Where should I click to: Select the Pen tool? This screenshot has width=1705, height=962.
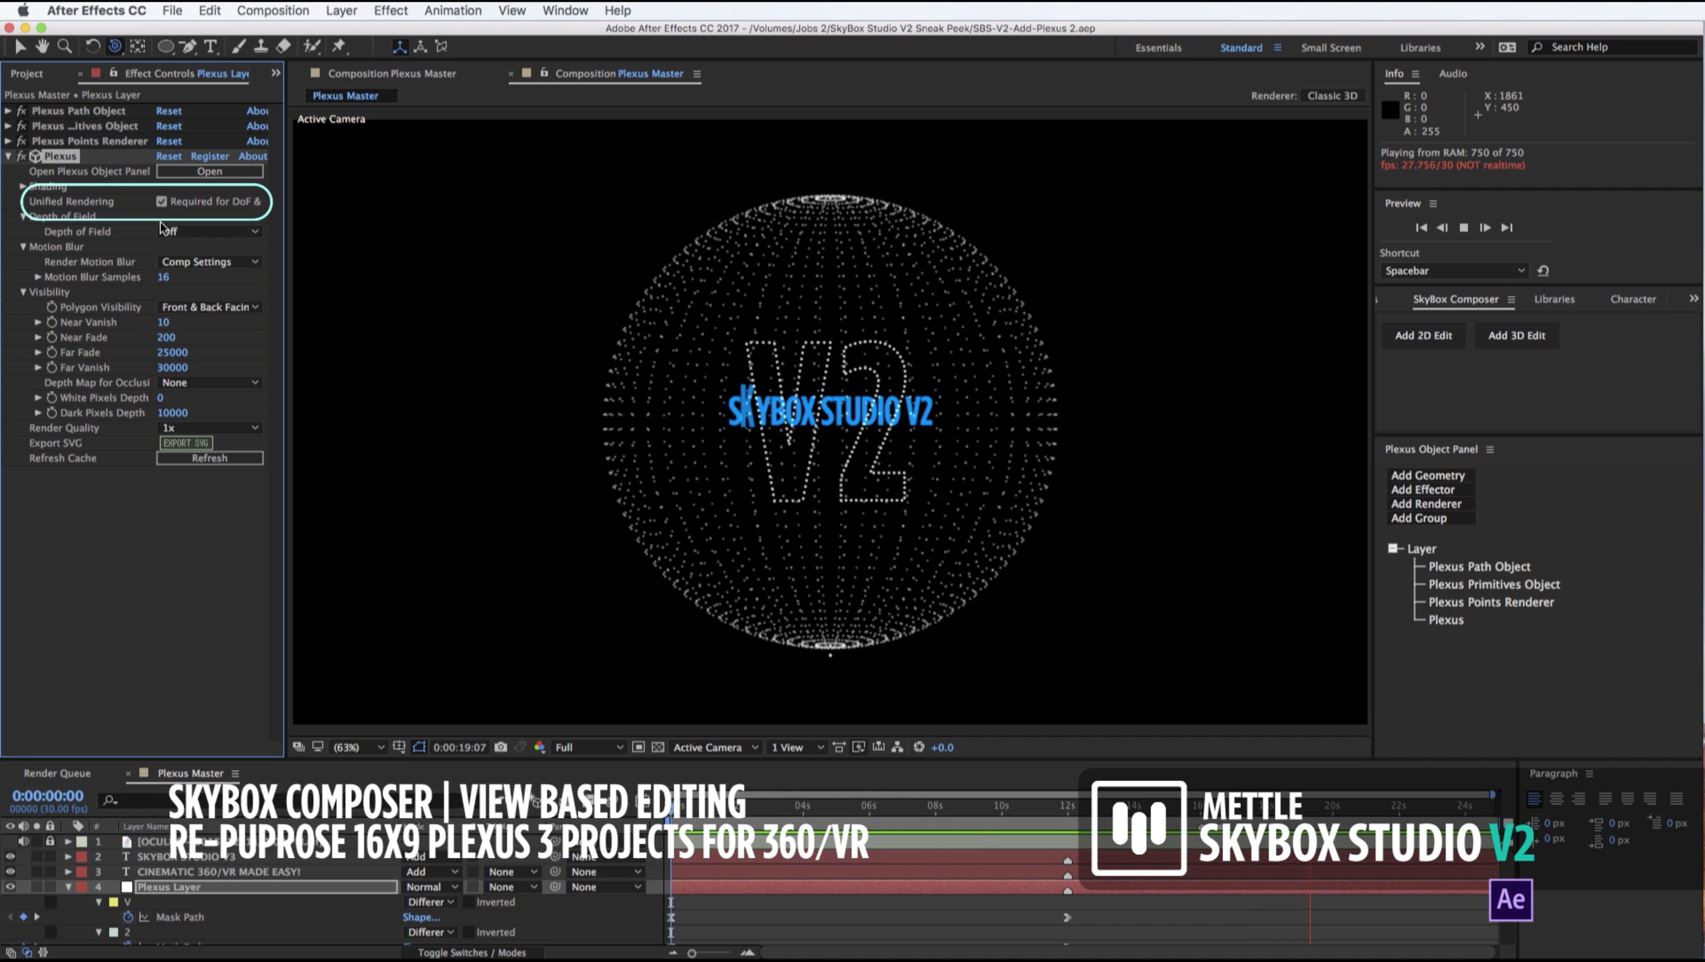[189, 46]
